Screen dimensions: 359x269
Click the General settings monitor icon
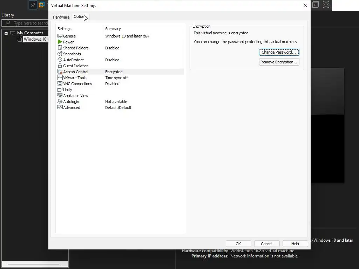(x=60, y=36)
